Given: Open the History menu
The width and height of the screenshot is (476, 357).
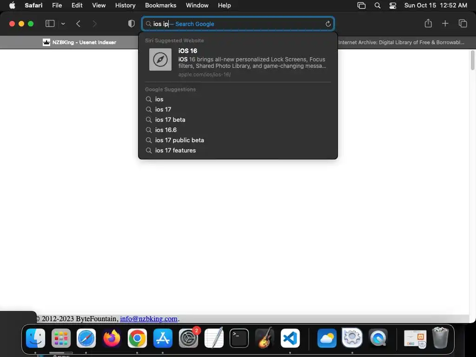Looking at the screenshot, I should click(126, 6).
